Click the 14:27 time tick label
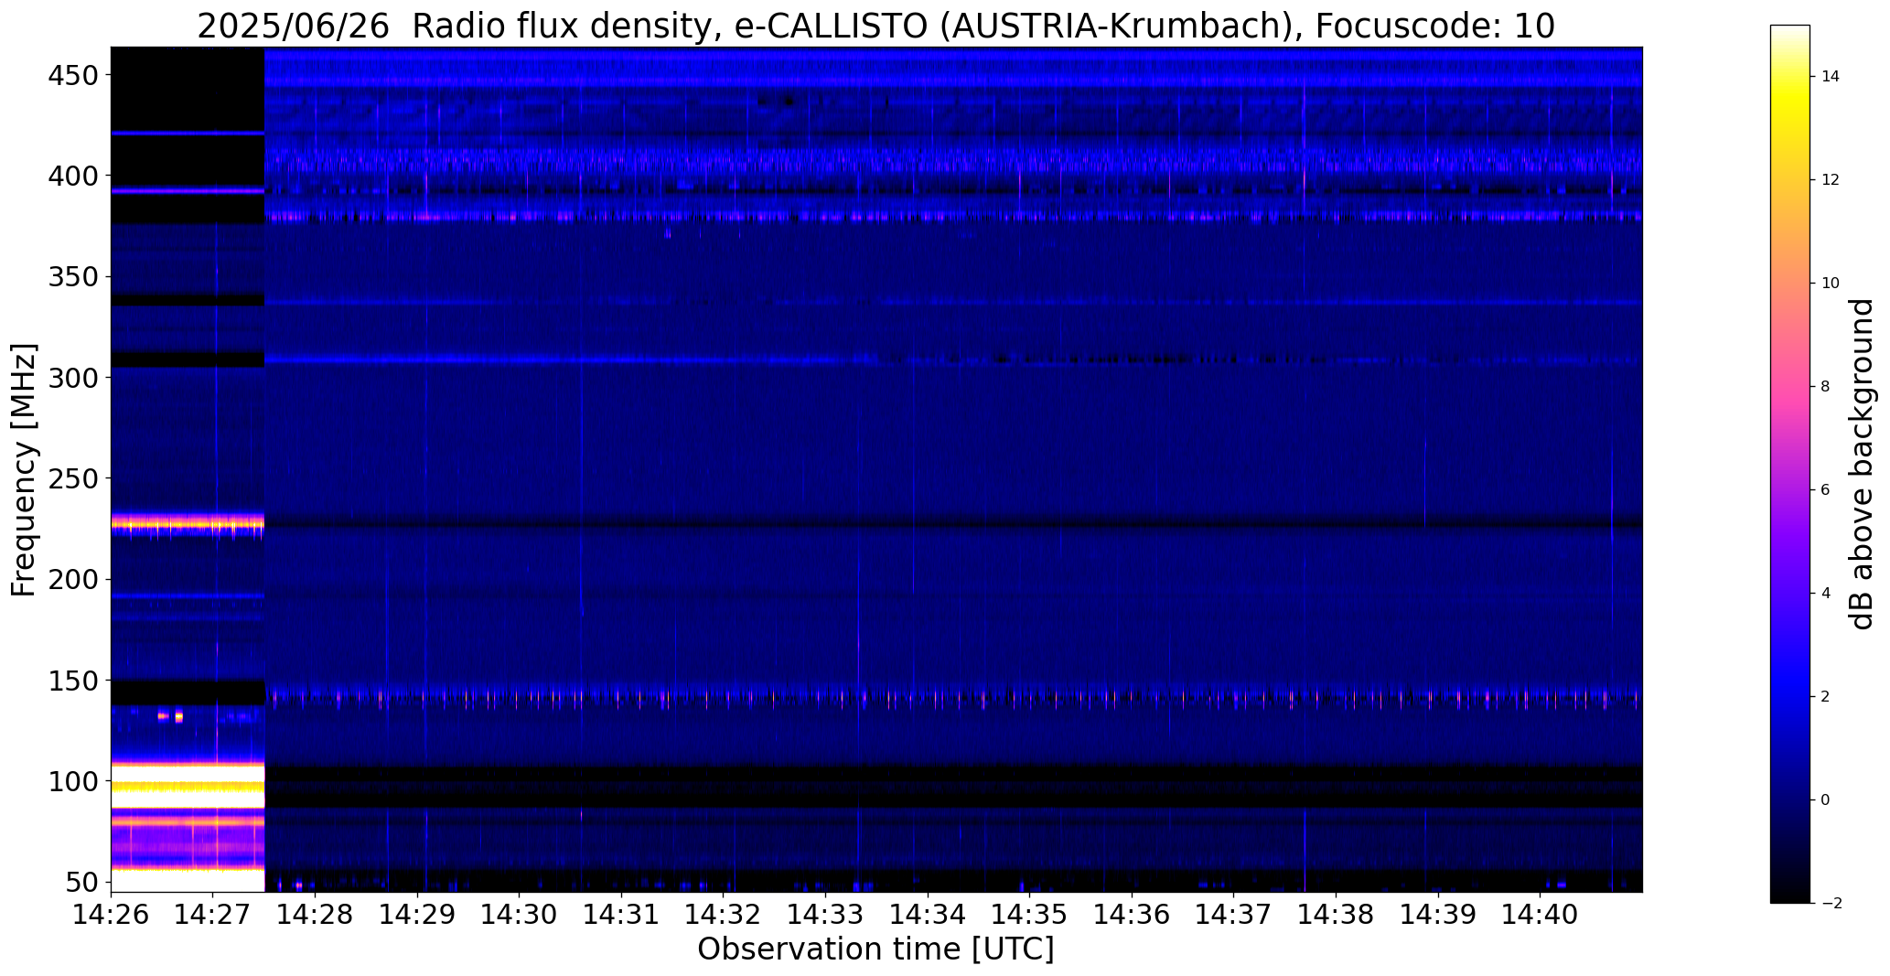 point(213,914)
